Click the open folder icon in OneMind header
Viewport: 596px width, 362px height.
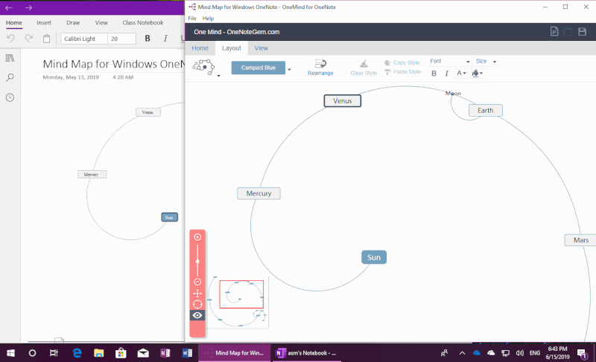pyautogui.click(x=568, y=31)
